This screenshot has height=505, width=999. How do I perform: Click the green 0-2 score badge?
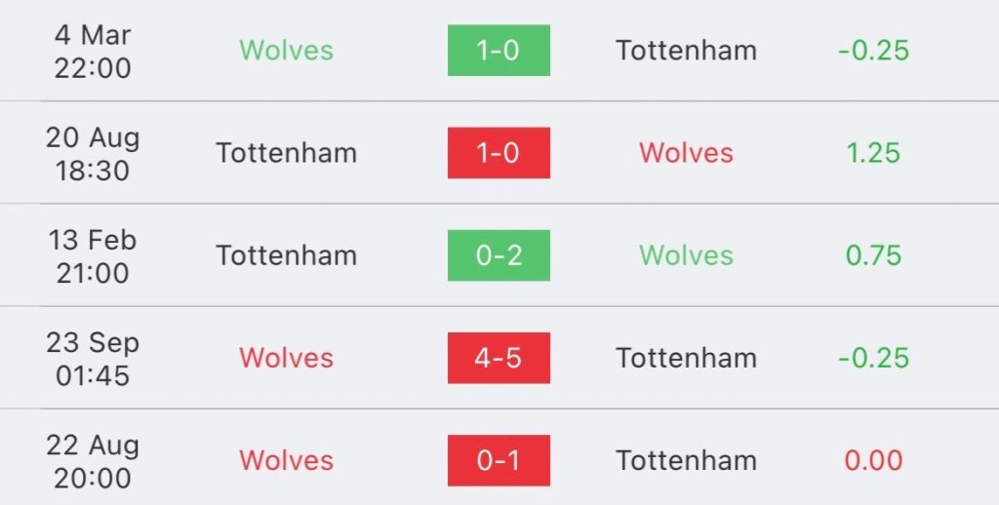(499, 255)
